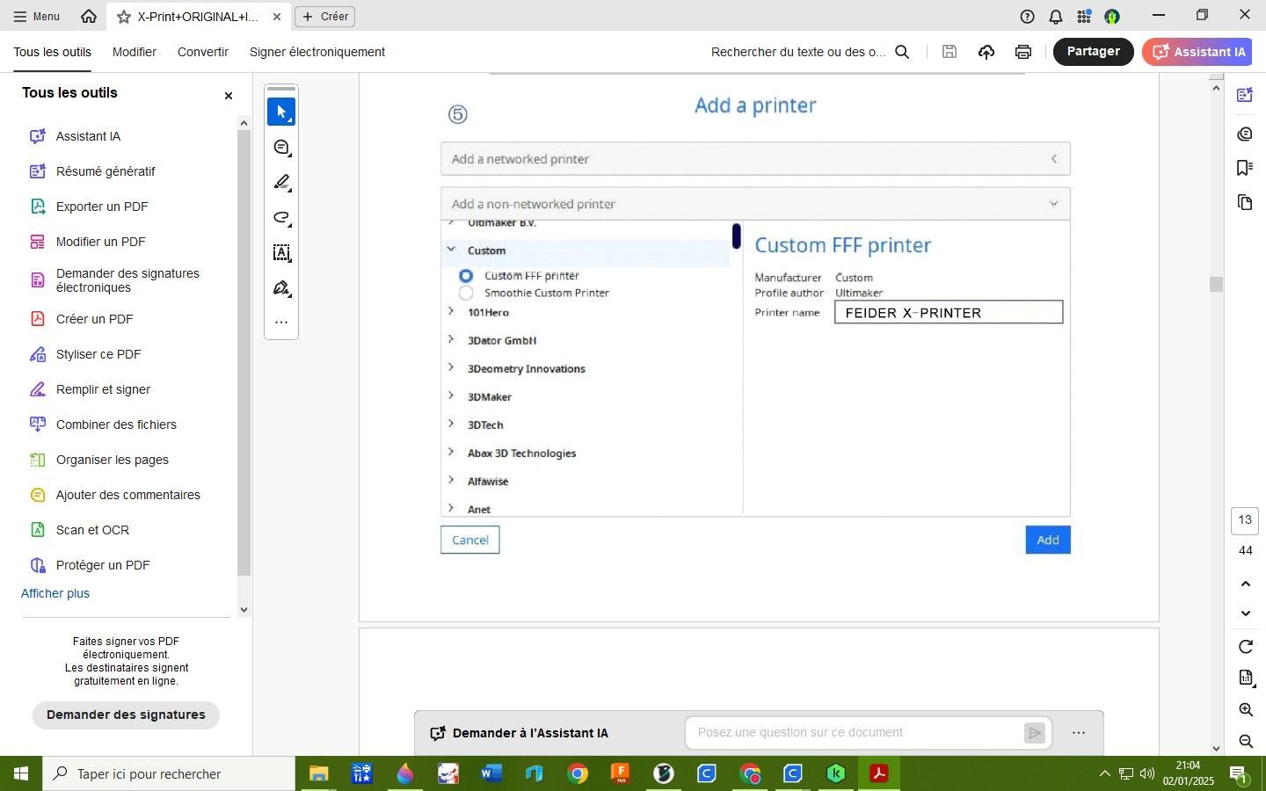The width and height of the screenshot is (1266, 791).
Task: Print the document with the printer icon
Action: pos(1022,52)
